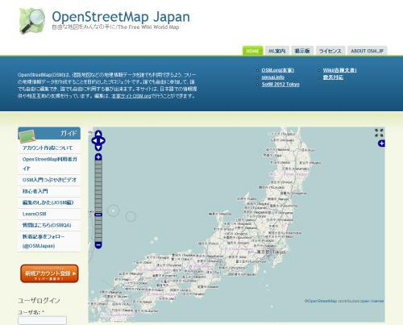Follow the SotM 2012 Tokyo link
Viewport: 403px width, 325px height.
(x=280, y=84)
